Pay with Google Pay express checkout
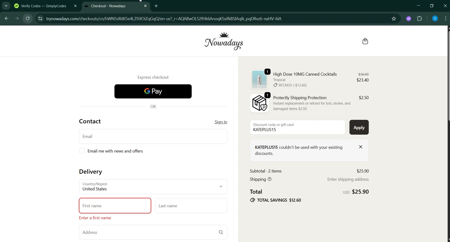The height and width of the screenshot is (242, 450). point(153,91)
